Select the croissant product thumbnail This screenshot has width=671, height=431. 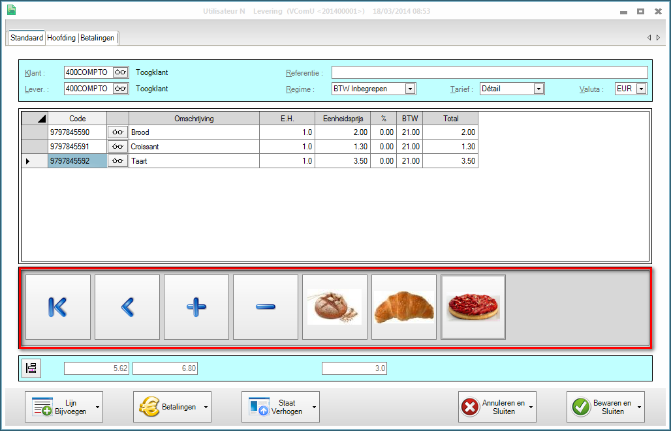(x=404, y=307)
